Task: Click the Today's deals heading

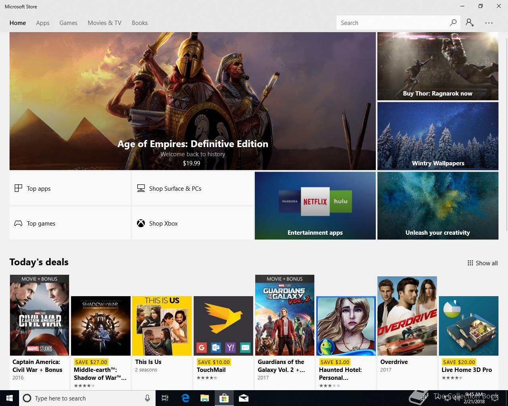Action: click(39, 262)
